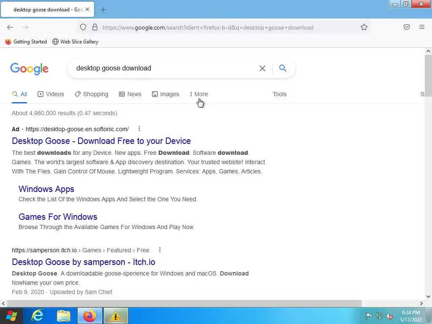Click the horizontal scrollbar left arrow
The image size is (432, 324).
pyautogui.click(x=3, y=303)
